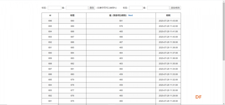
Task: Click 标签 cell 686
Action: point(72,42)
